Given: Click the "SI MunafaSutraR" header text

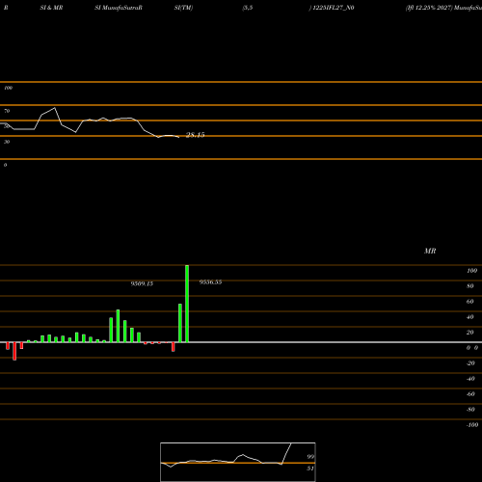Looking at the screenshot, I should point(119,8).
